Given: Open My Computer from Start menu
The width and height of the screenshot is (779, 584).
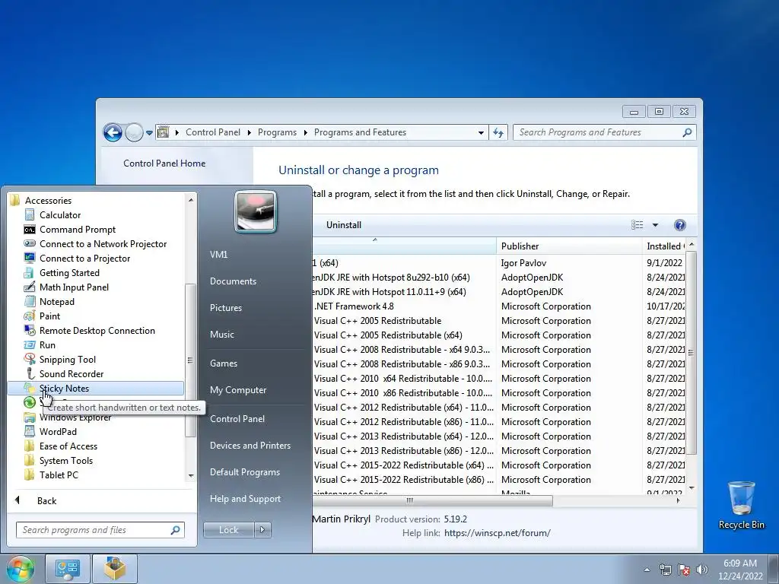Looking at the screenshot, I should pos(238,390).
